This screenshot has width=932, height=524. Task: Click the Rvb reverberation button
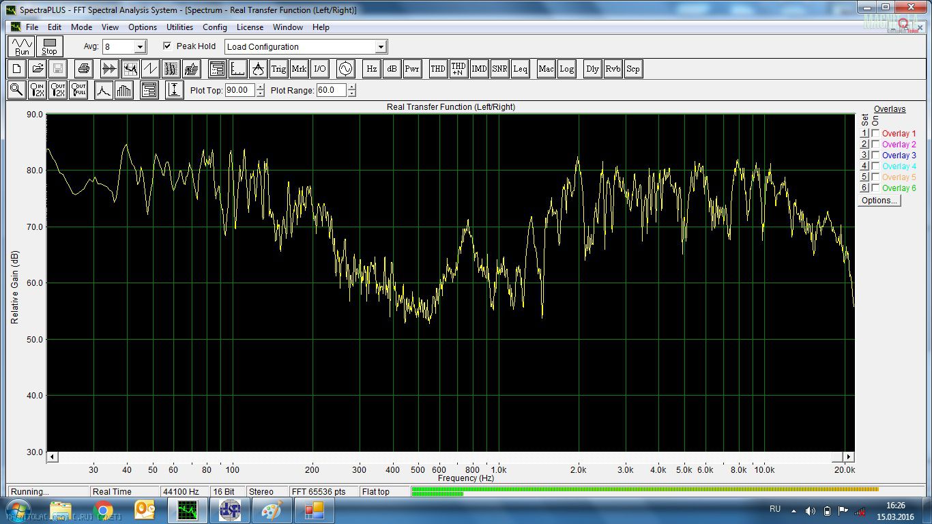coord(613,69)
